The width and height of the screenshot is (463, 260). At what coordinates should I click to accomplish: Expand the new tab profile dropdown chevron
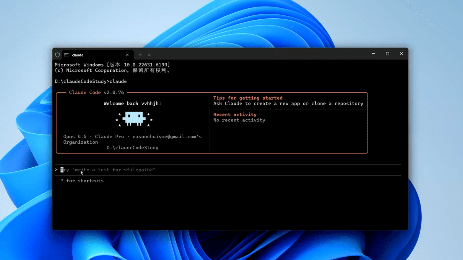click(149, 55)
